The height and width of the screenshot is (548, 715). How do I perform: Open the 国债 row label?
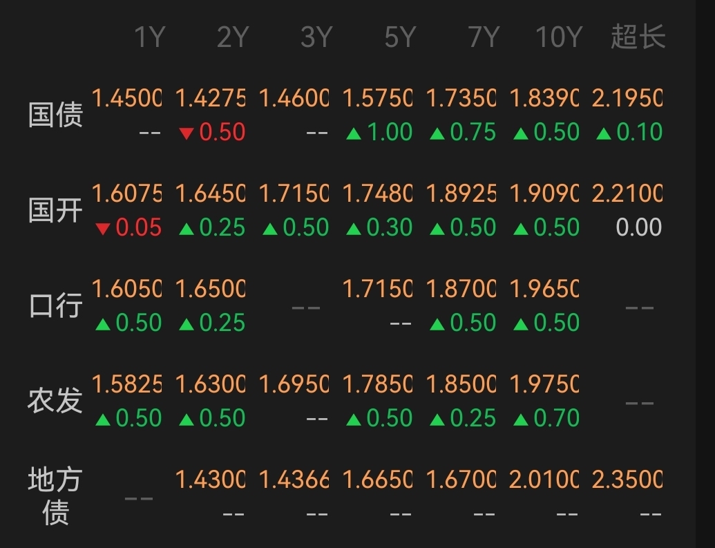tap(56, 114)
